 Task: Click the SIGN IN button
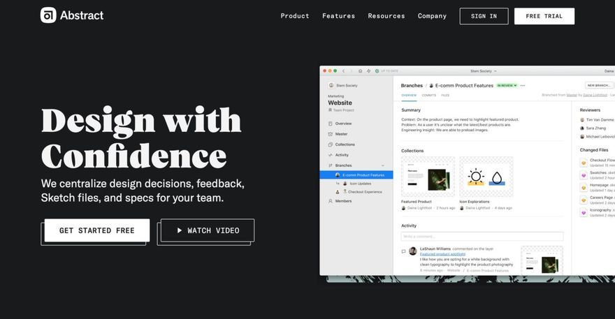click(484, 16)
